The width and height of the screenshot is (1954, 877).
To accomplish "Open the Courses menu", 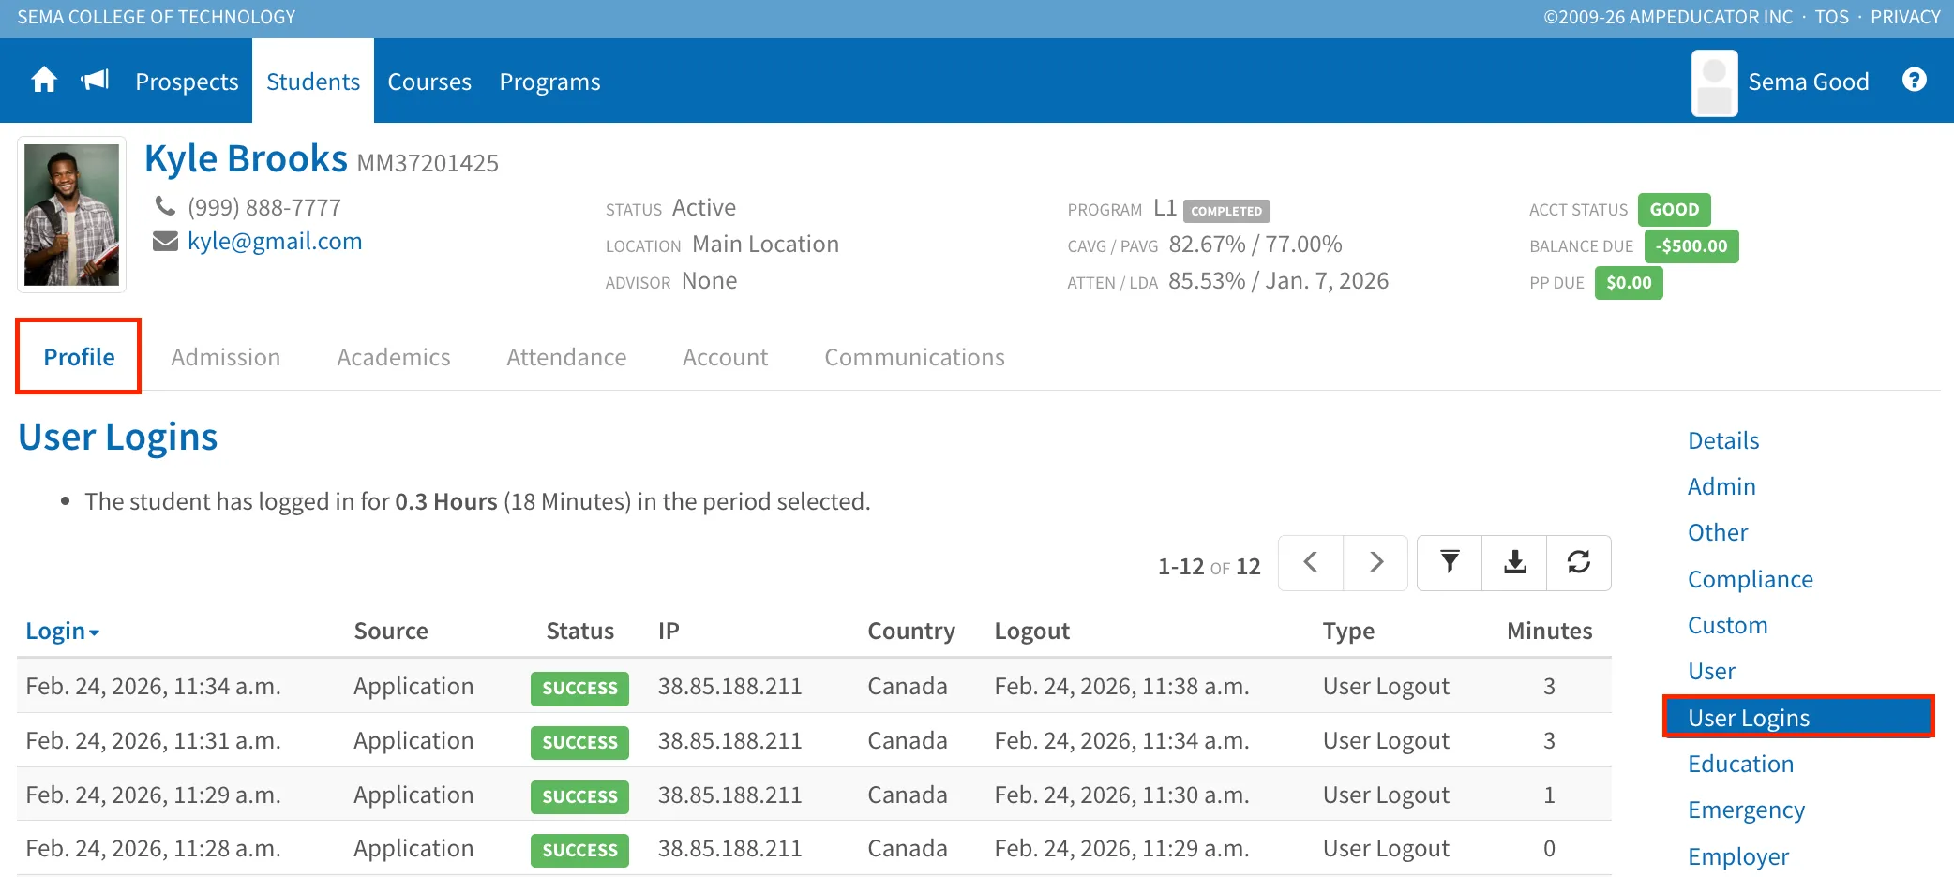I will 429,82.
